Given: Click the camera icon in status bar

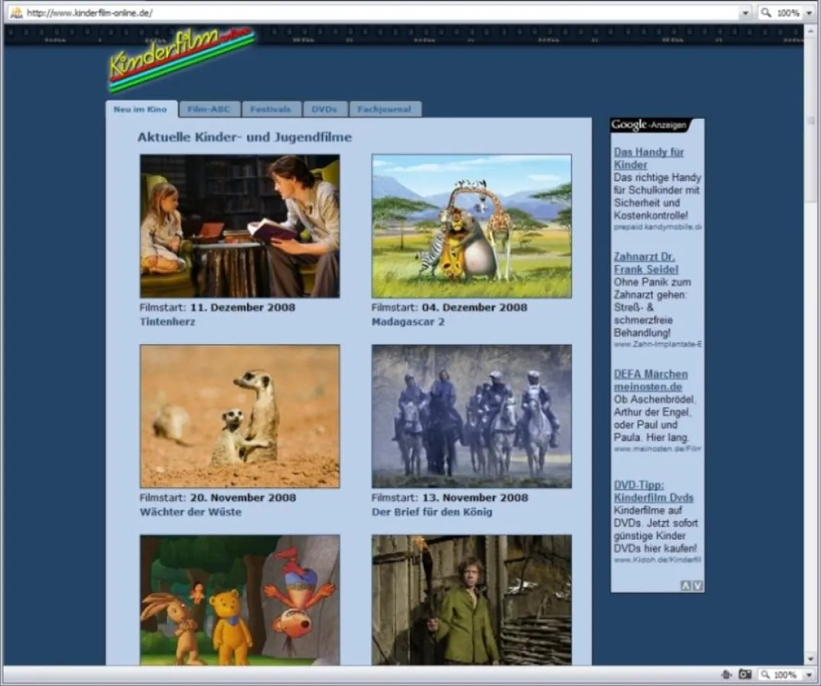Looking at the screenshot, I should [745, 675].
